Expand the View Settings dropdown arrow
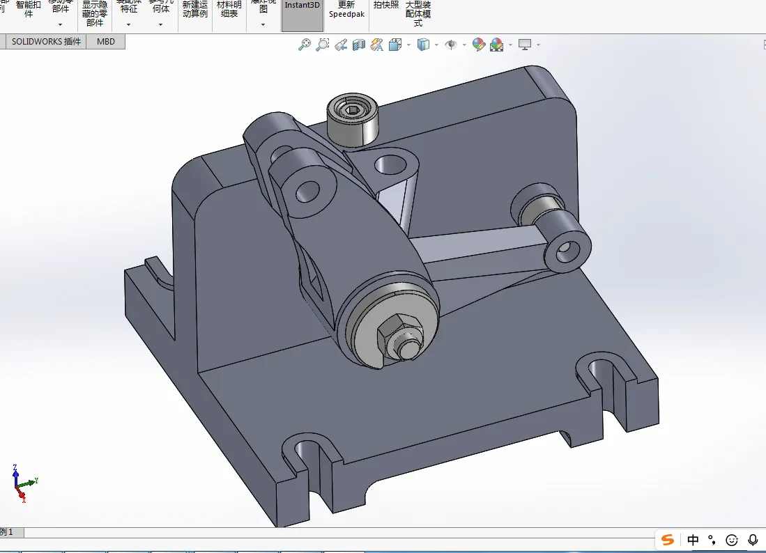Image resolution: width=766 pixels, height=553 pixels. [538, 45]
